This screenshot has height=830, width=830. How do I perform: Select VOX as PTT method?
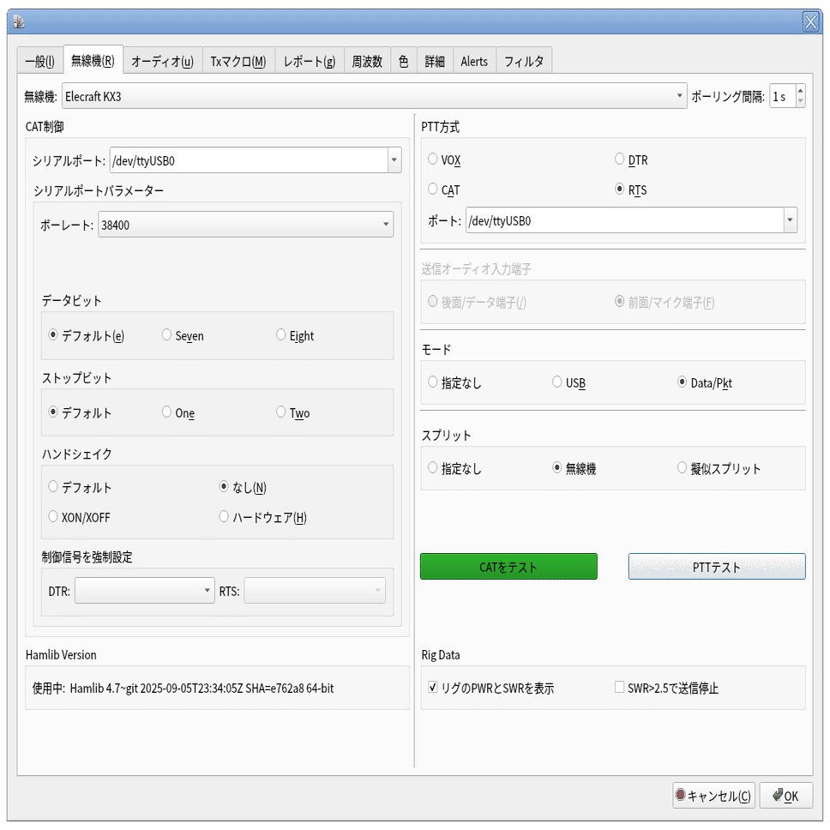click(x=431, y=159)
